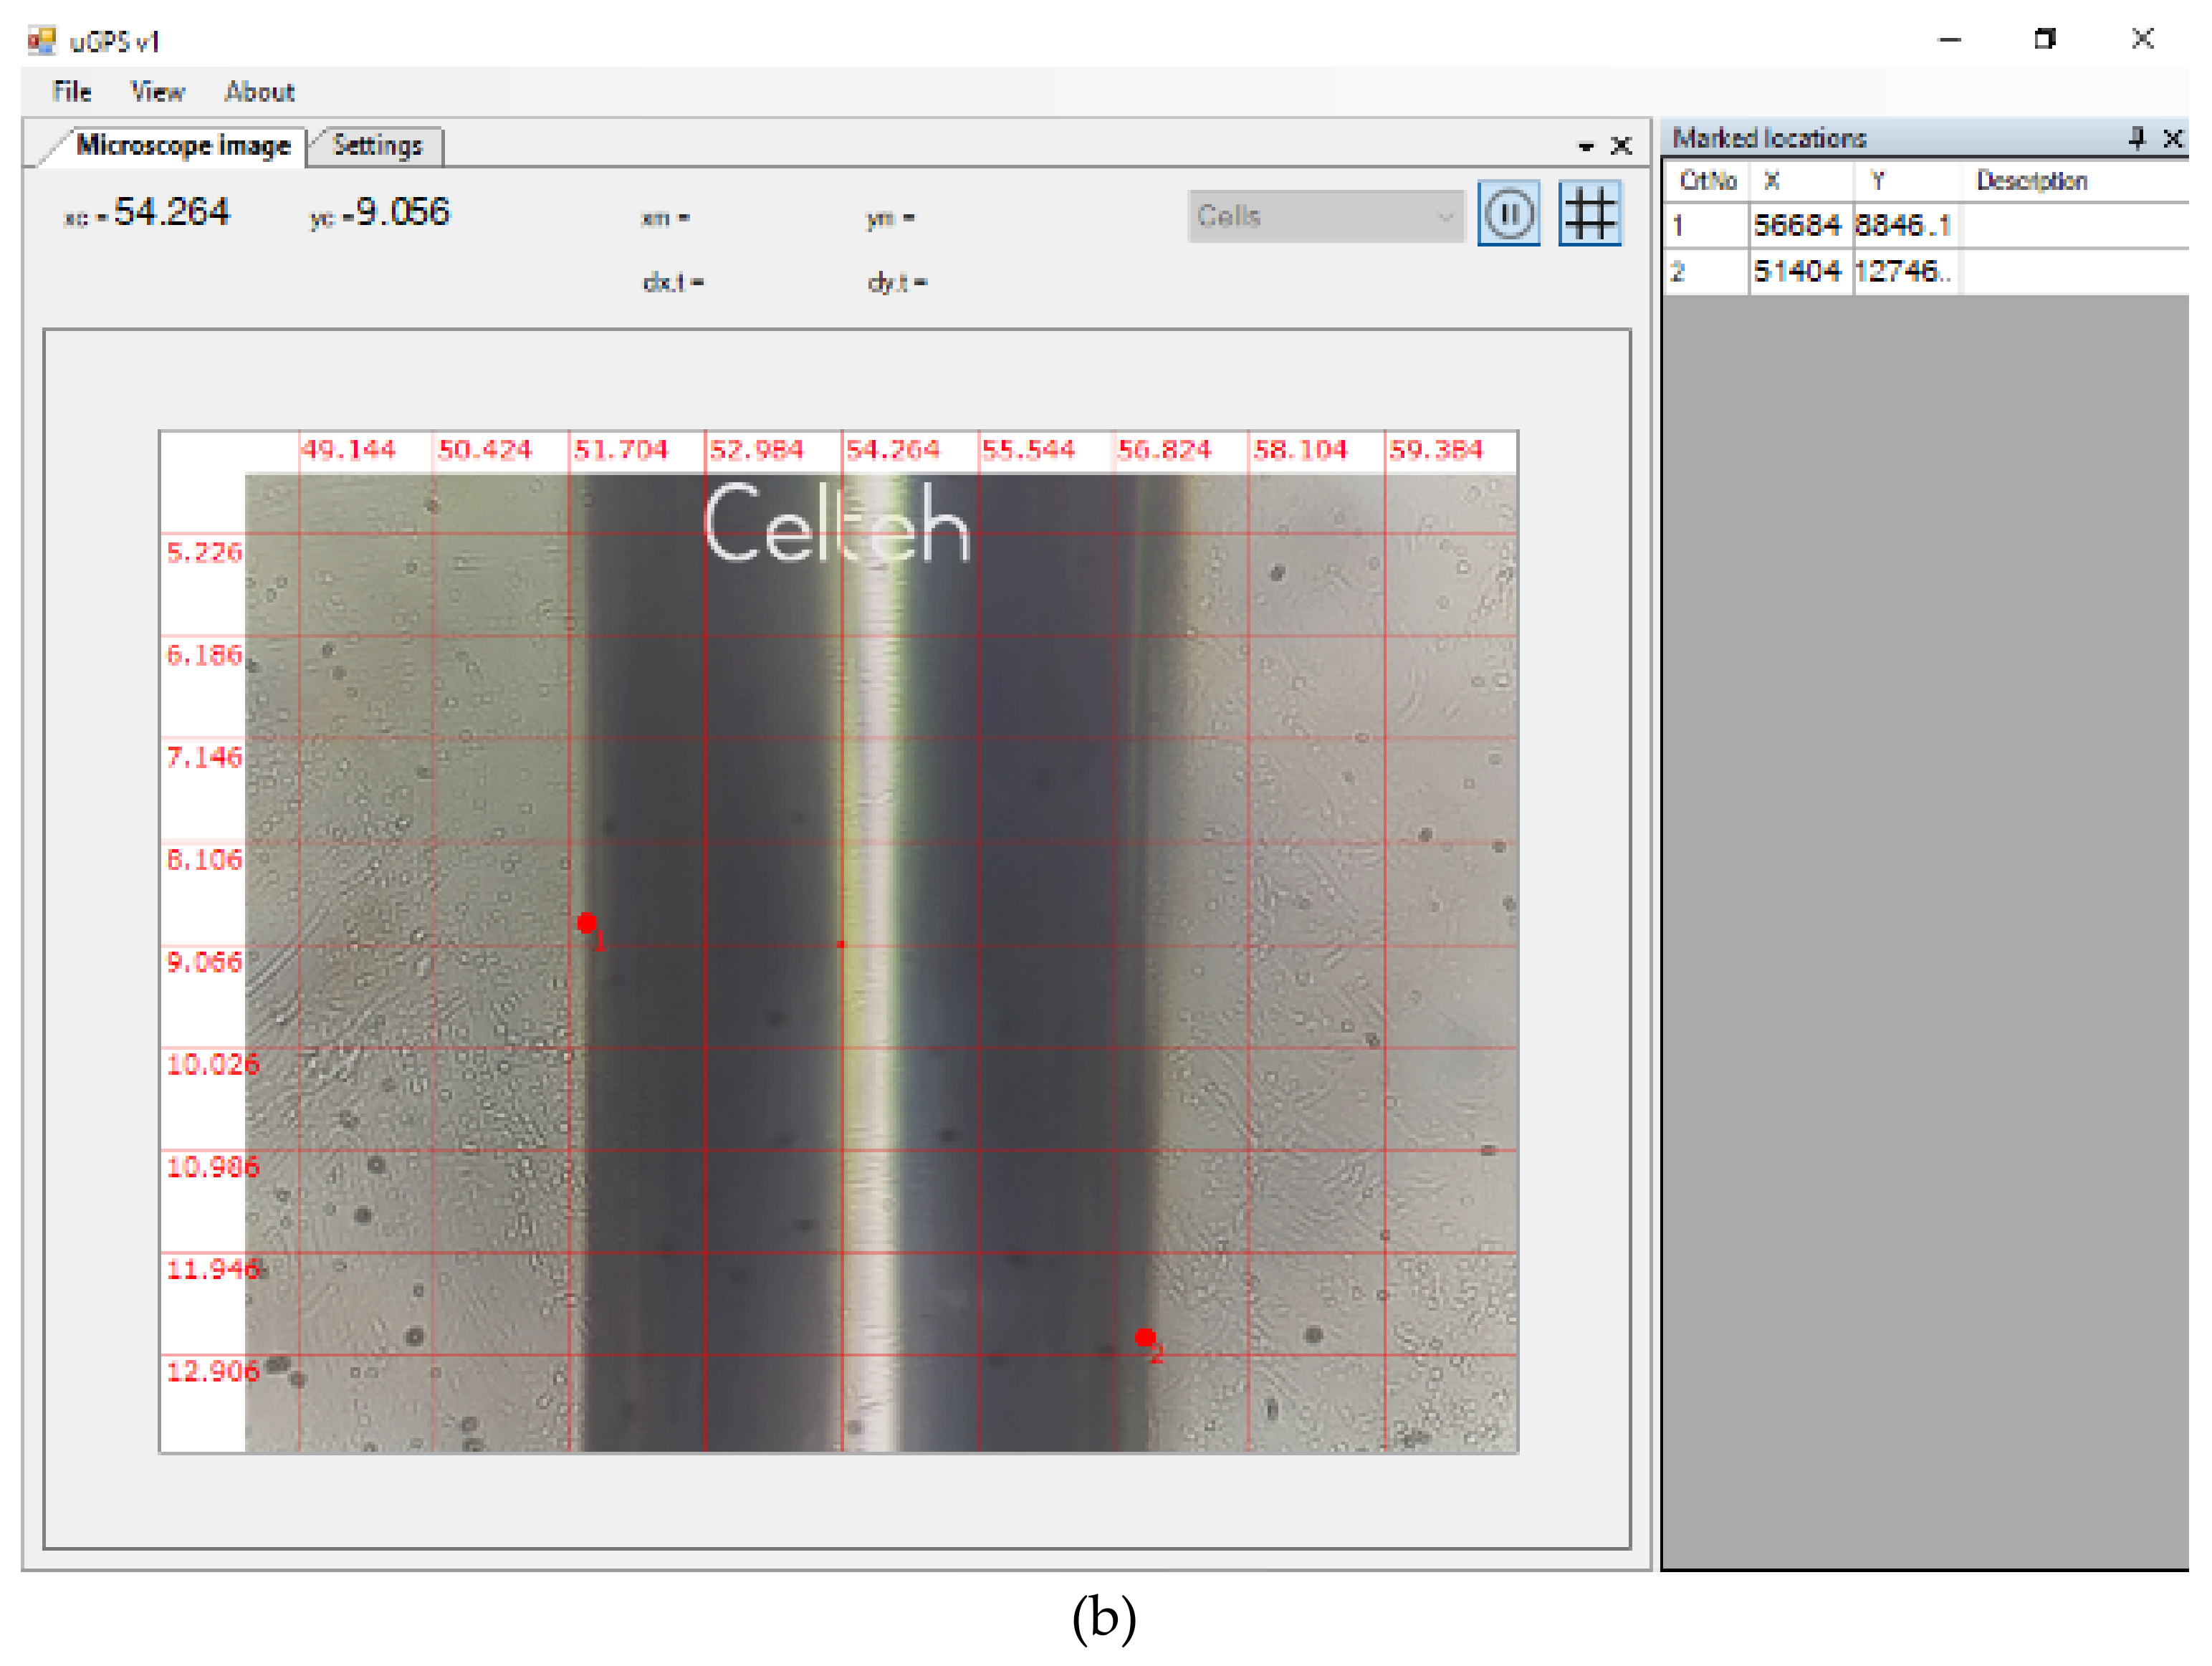Click red marker 2 on image

(1145, 1337)
